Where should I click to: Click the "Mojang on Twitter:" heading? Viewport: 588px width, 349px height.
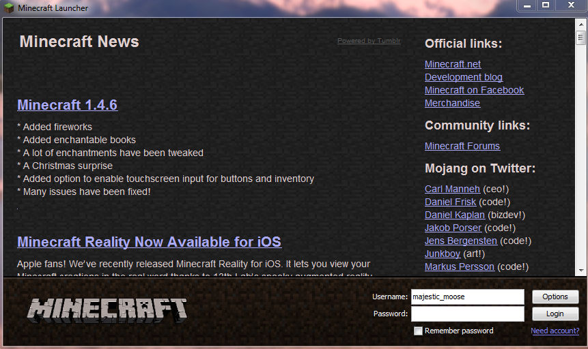point(480,168)
